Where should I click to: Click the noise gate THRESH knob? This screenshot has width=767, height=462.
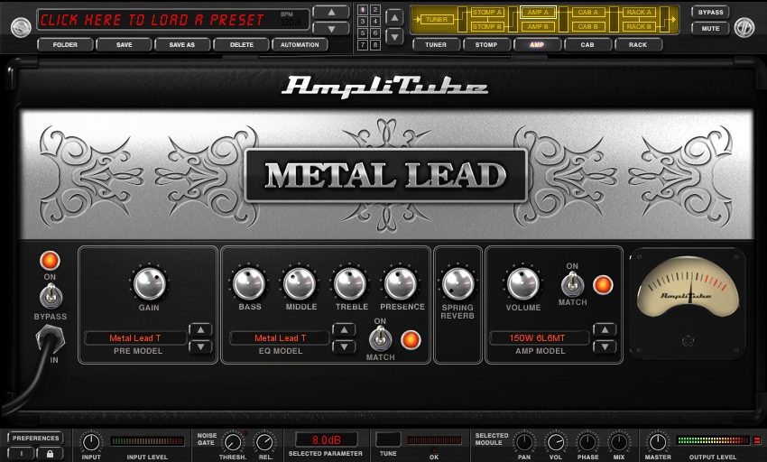(233, 442)
